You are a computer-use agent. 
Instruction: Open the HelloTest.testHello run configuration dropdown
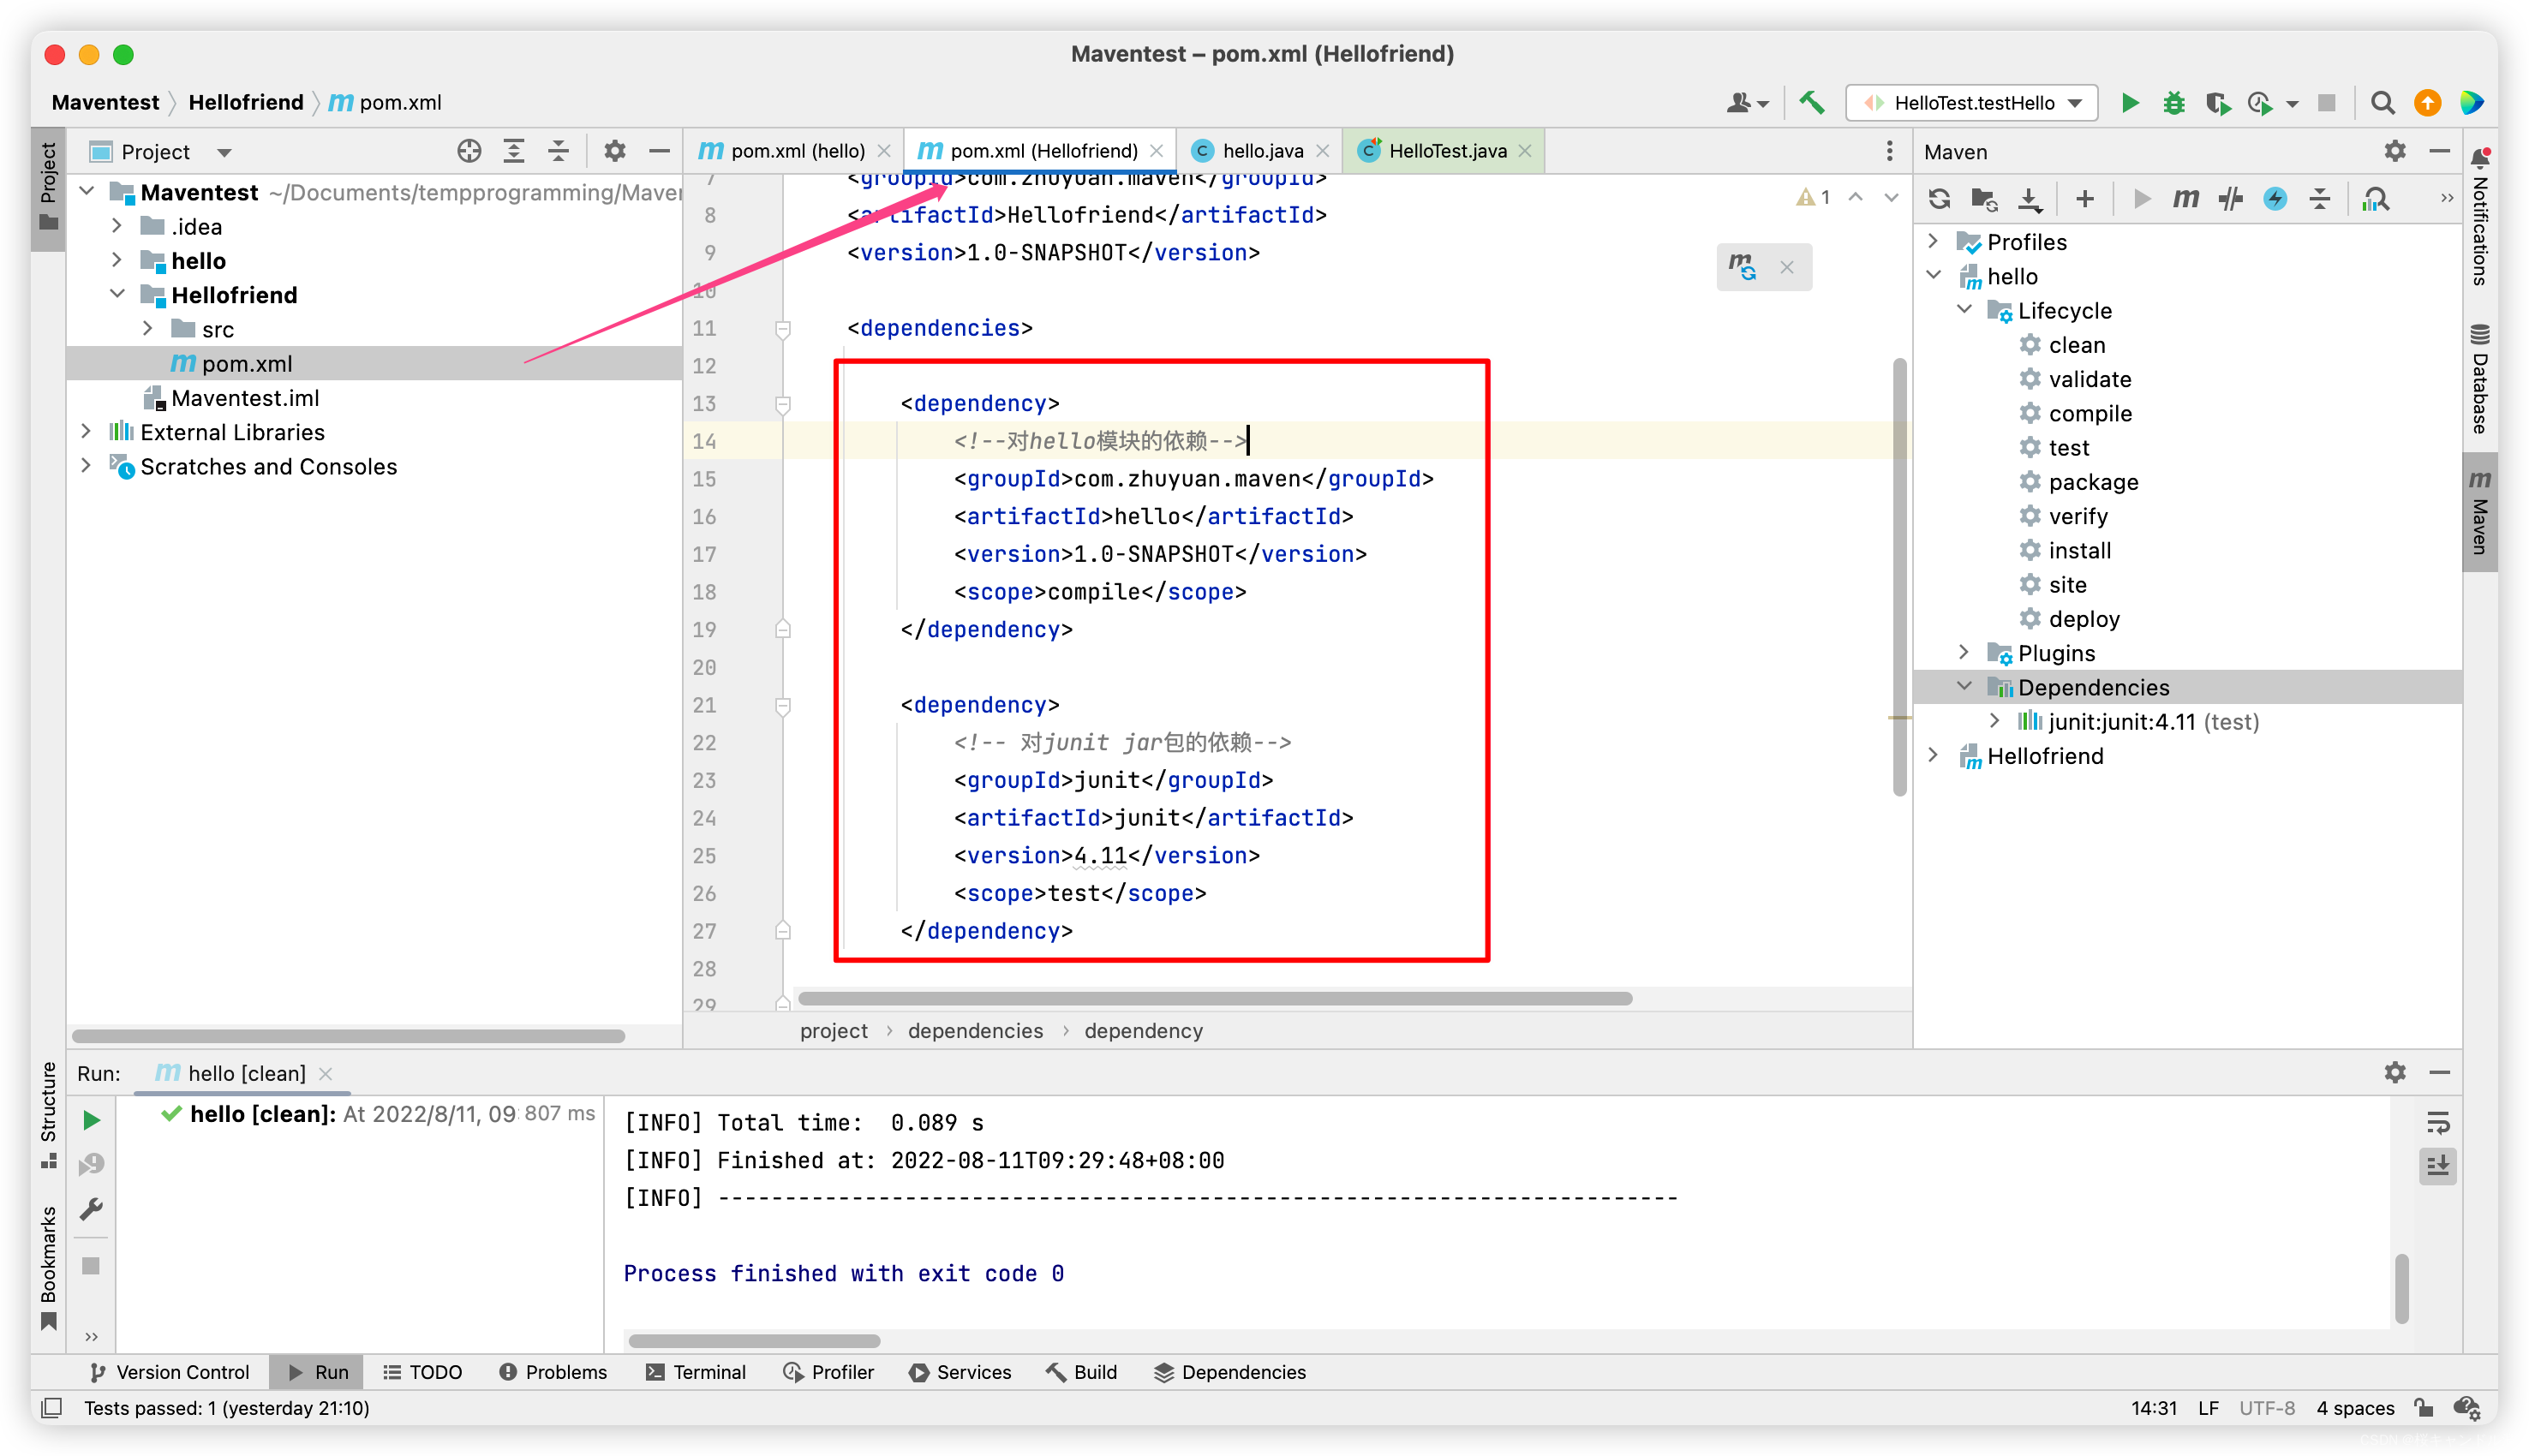click(x=1971, y=102)
